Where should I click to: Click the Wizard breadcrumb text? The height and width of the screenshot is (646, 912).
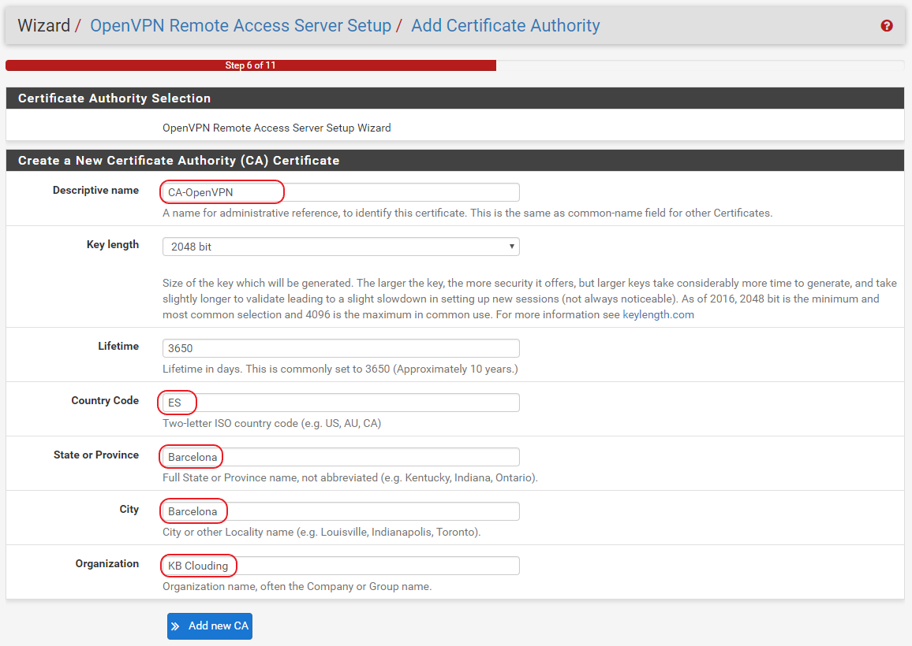click(43, 25)
